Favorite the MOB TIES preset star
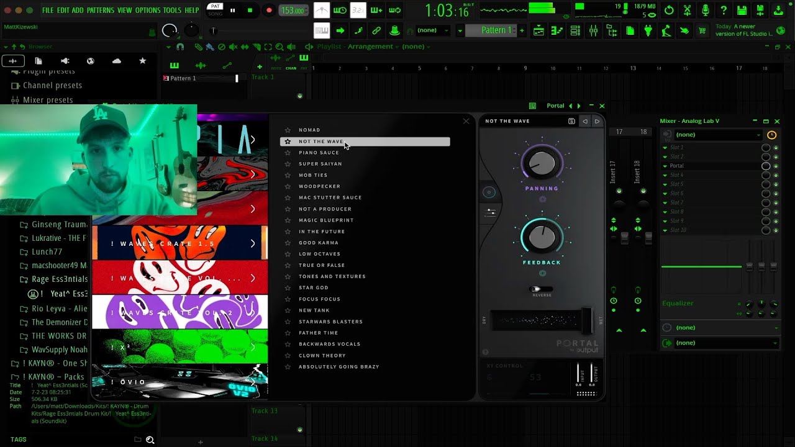The width and height of the screenshot is (795, 447). tap(288, 175)
